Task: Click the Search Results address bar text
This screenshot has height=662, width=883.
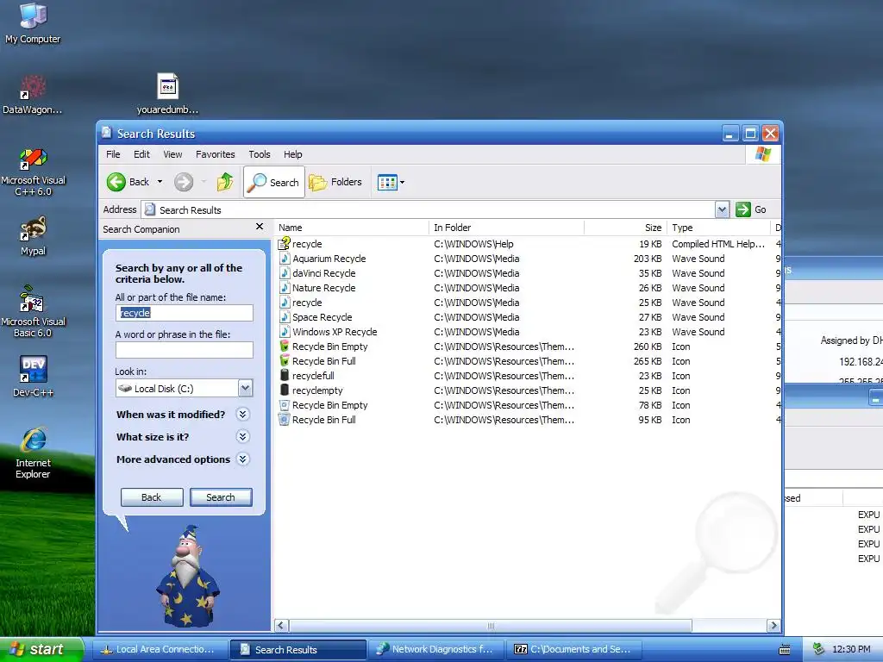Action: [x=191, y=210]
